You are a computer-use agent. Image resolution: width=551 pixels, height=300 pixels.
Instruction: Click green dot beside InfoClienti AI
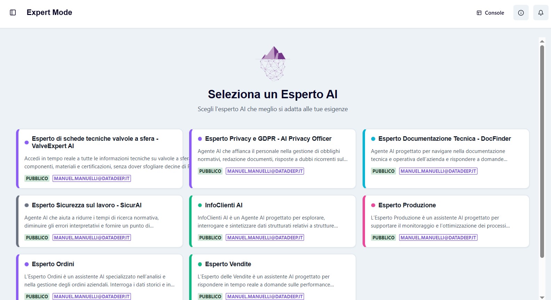coord(200,205)
